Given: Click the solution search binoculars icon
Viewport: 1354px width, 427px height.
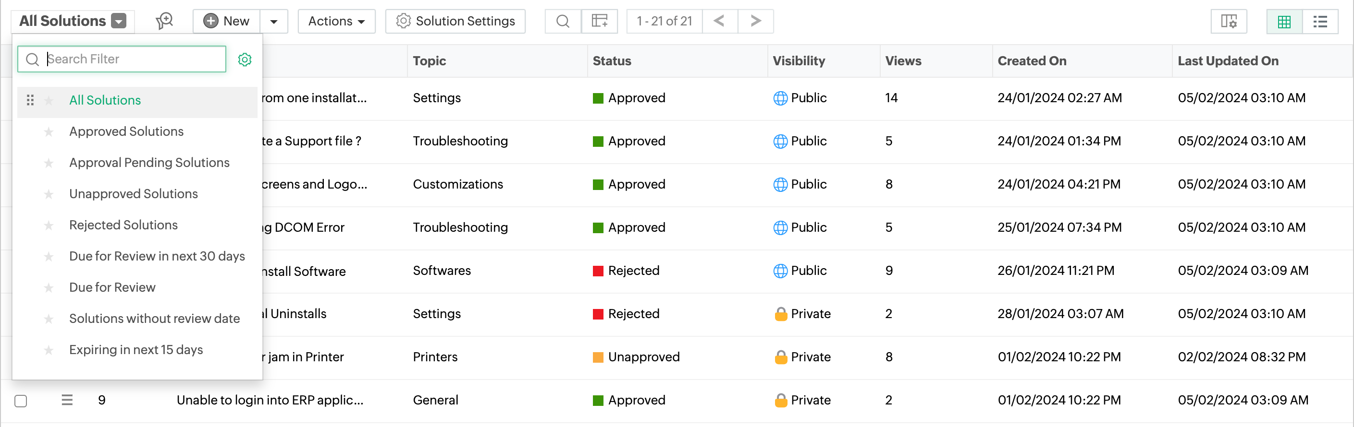Looking at the screenshot, I should tap(164, 21).
